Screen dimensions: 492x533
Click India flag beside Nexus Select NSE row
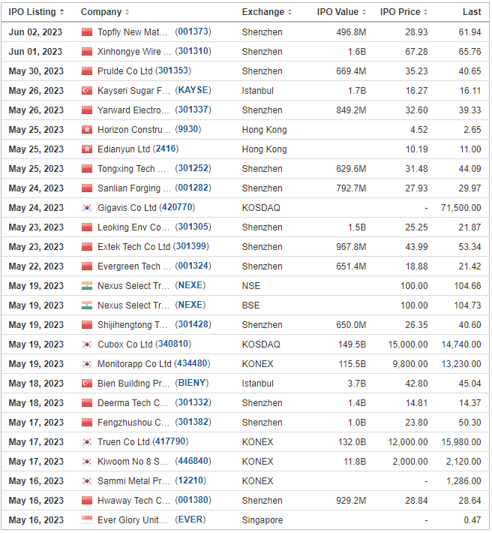(87, 286)
